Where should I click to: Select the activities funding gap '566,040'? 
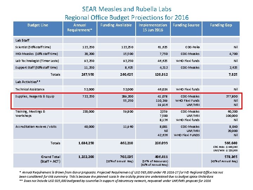[x=231, y=143]
